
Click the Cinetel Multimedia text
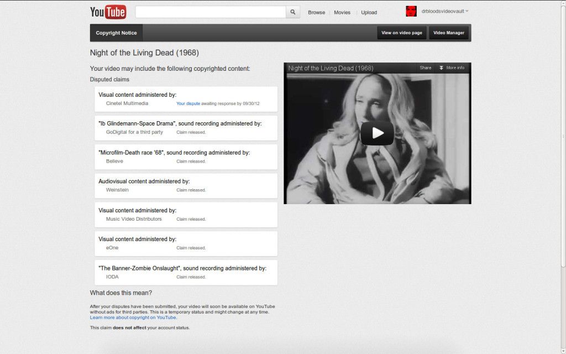click(x=127, y=103)
